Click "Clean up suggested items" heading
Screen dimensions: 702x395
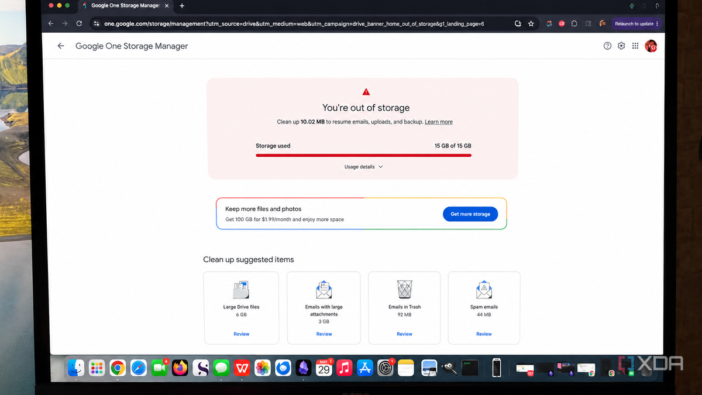click(x=249, y=259)
